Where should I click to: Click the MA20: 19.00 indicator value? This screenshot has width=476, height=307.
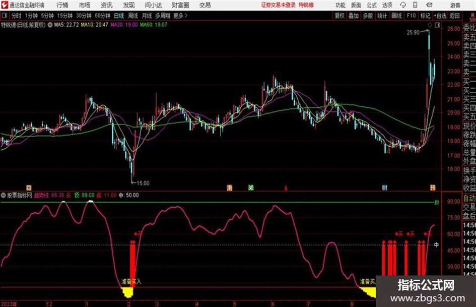(124, 25)
